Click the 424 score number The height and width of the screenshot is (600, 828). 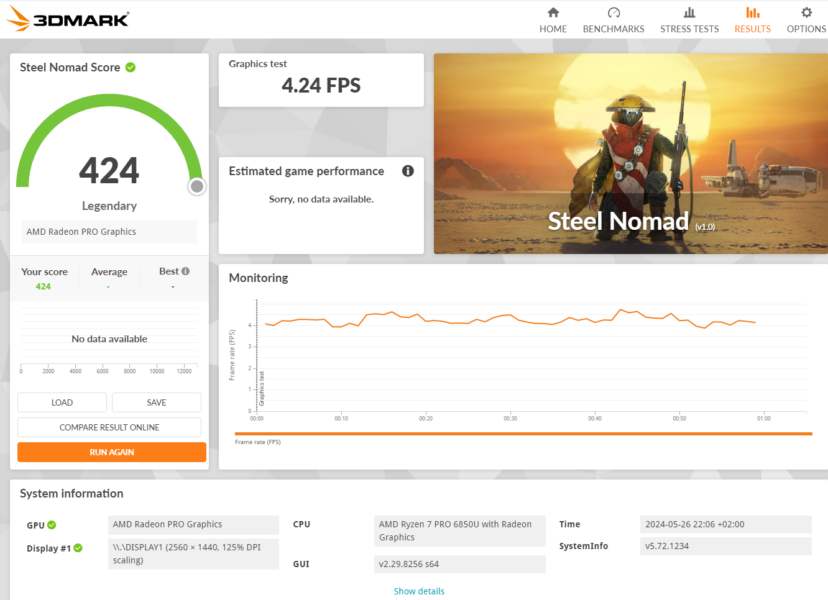pos(109,170)
